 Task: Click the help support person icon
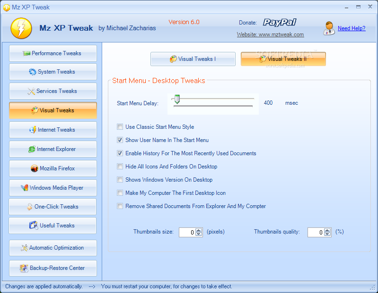[329, 28]
